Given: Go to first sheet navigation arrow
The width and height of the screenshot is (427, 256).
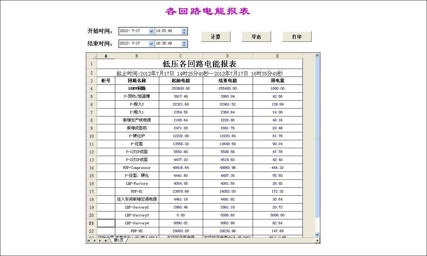Looking at the screenshot, I should [x=89, y=240].
